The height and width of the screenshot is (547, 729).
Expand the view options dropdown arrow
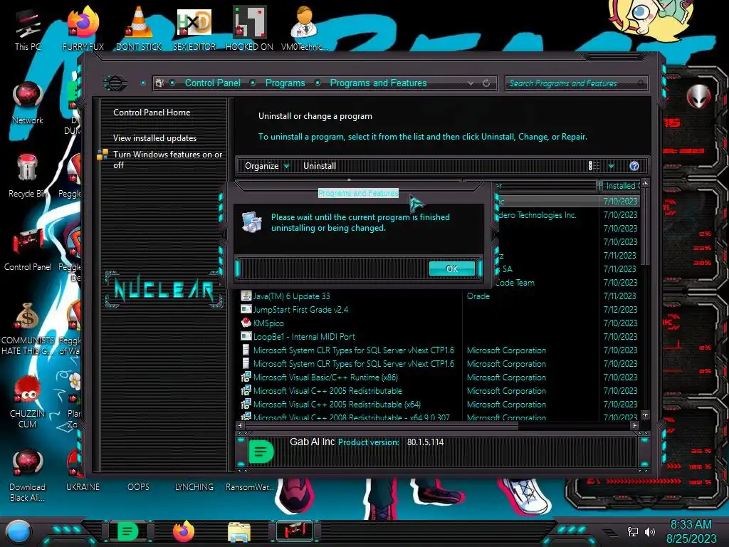(612, 166)
